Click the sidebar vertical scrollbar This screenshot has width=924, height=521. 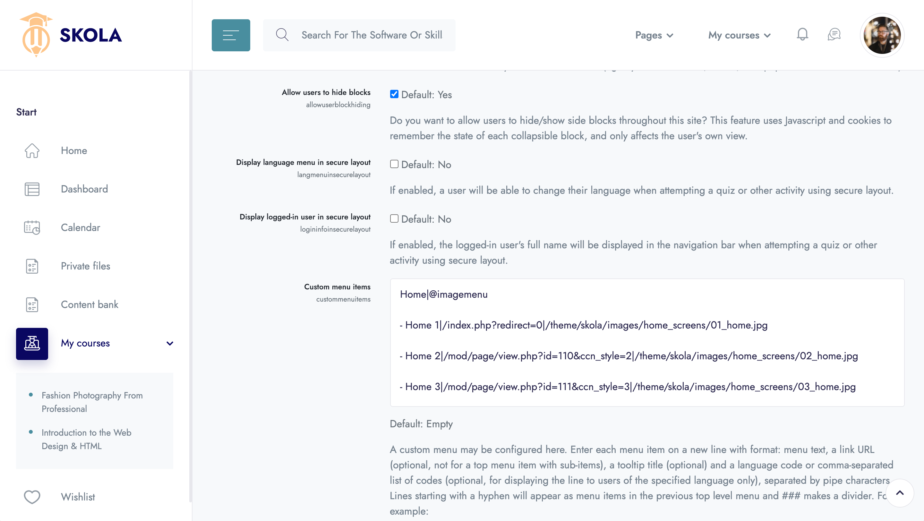[191, 286]
